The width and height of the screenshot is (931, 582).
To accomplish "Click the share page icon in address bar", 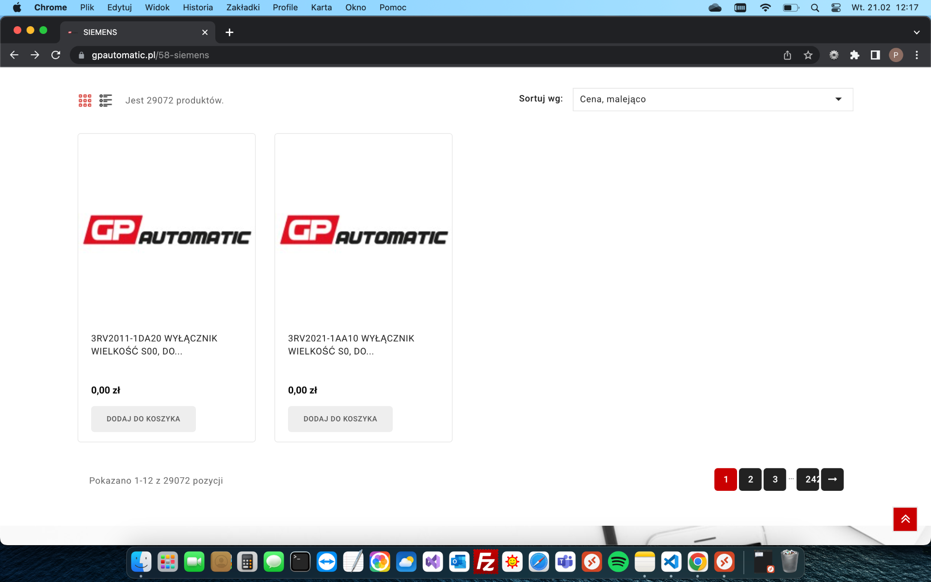I will point(787,55).
